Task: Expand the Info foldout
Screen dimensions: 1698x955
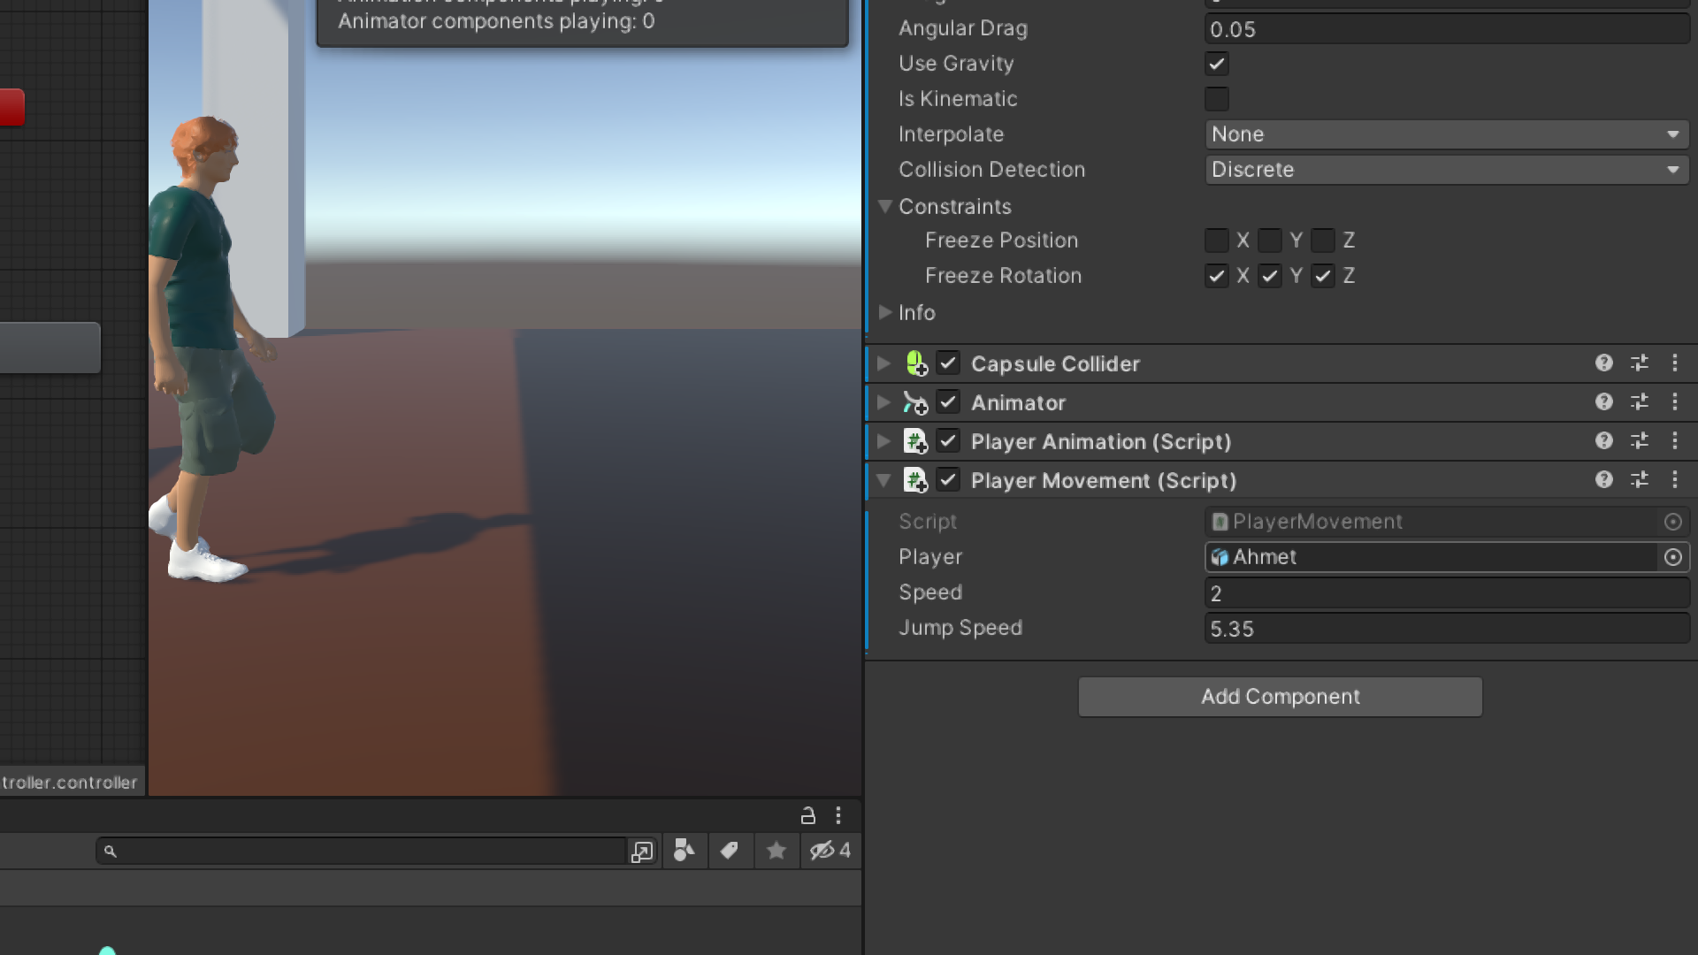Action: (x=885, y=312)
